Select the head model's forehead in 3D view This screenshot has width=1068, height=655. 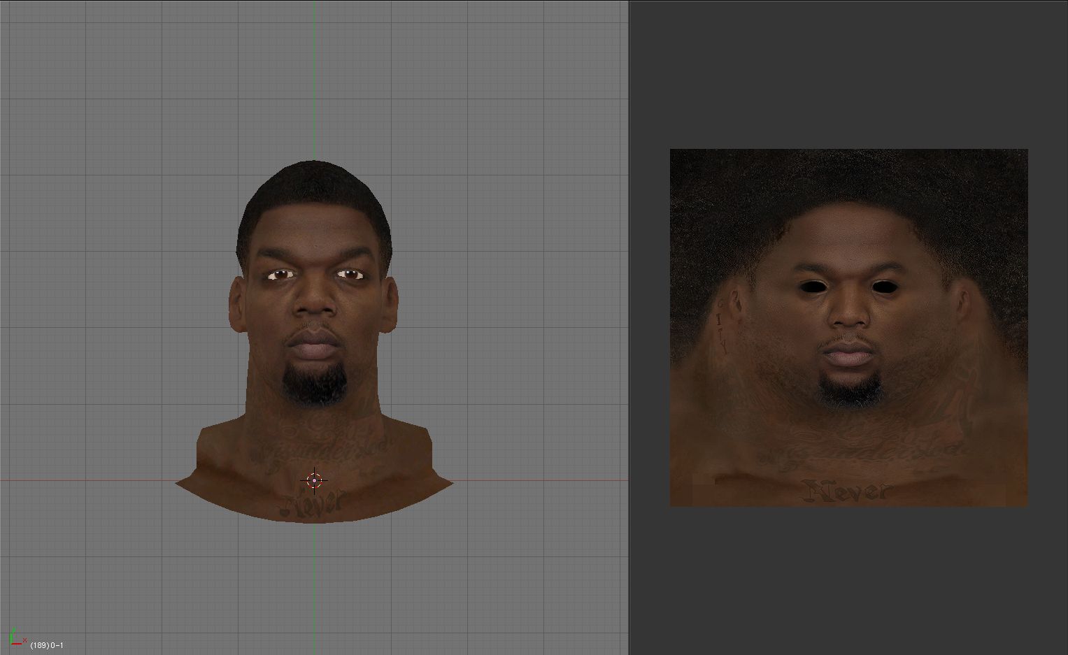[x=315, y=238]
